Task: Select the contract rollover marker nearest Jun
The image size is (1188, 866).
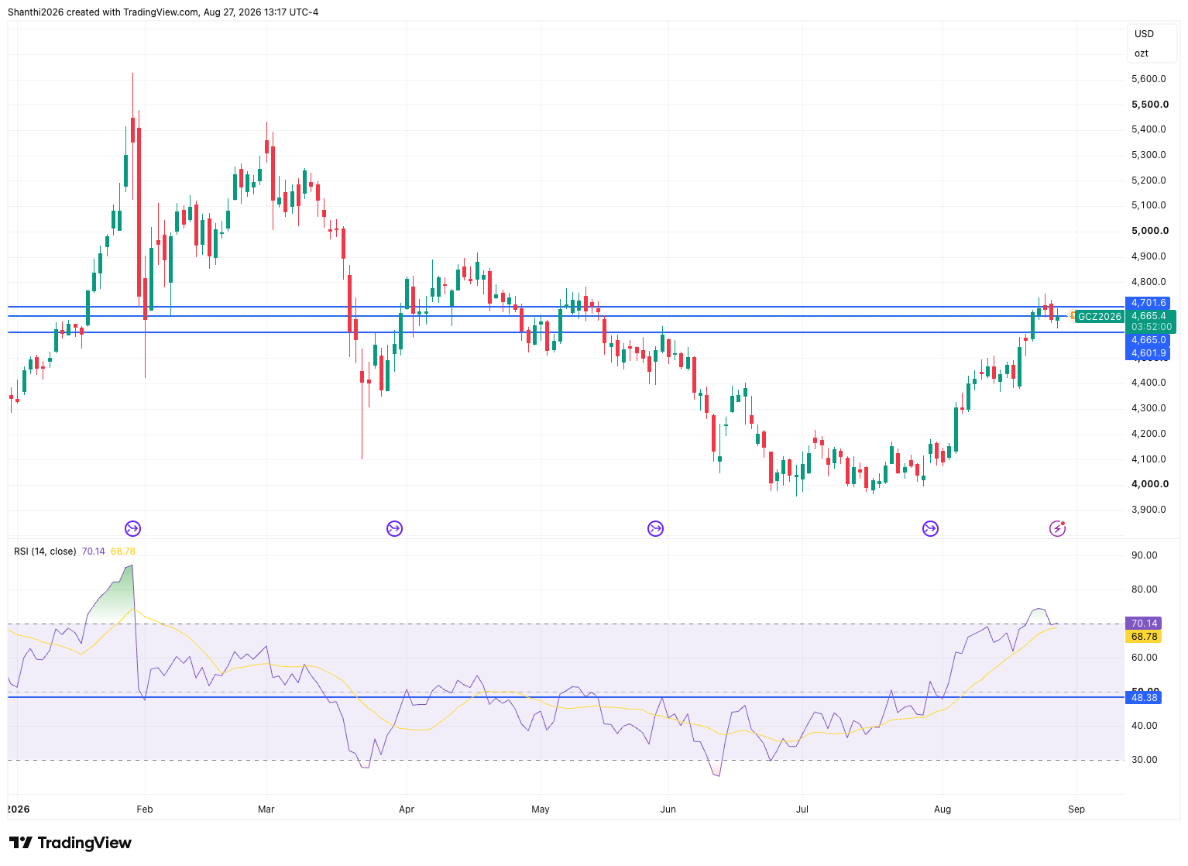Action: coord(655,529)
